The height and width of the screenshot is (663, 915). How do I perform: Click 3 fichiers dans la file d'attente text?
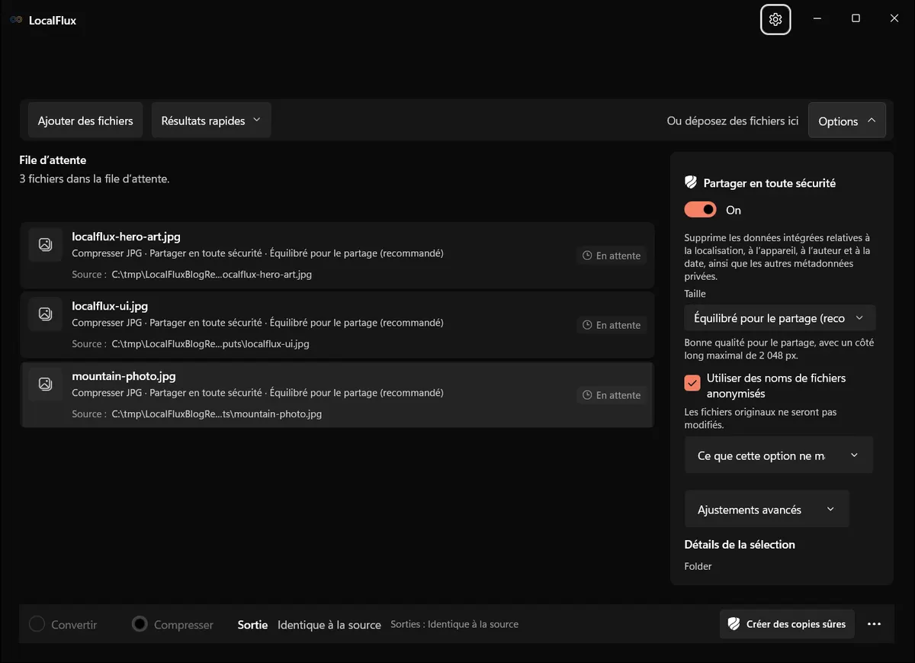(95, 179)
